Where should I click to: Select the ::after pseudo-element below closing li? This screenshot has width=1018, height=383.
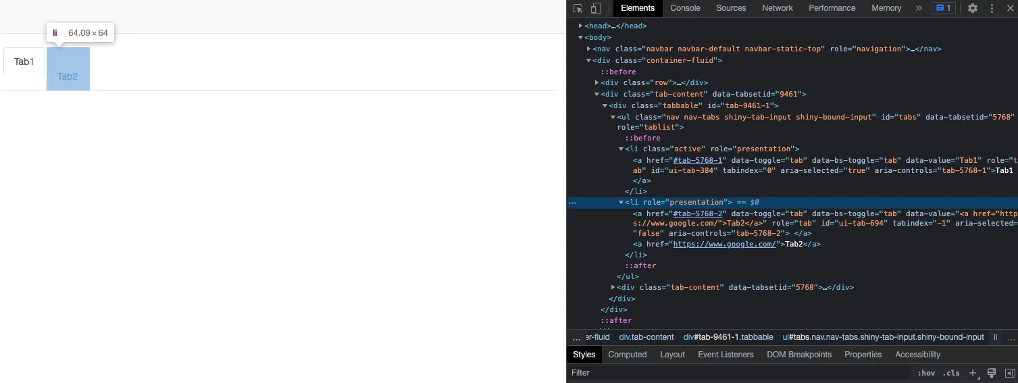point(640,265)
